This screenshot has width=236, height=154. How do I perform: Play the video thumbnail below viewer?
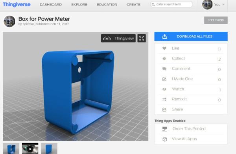point(30,149)
